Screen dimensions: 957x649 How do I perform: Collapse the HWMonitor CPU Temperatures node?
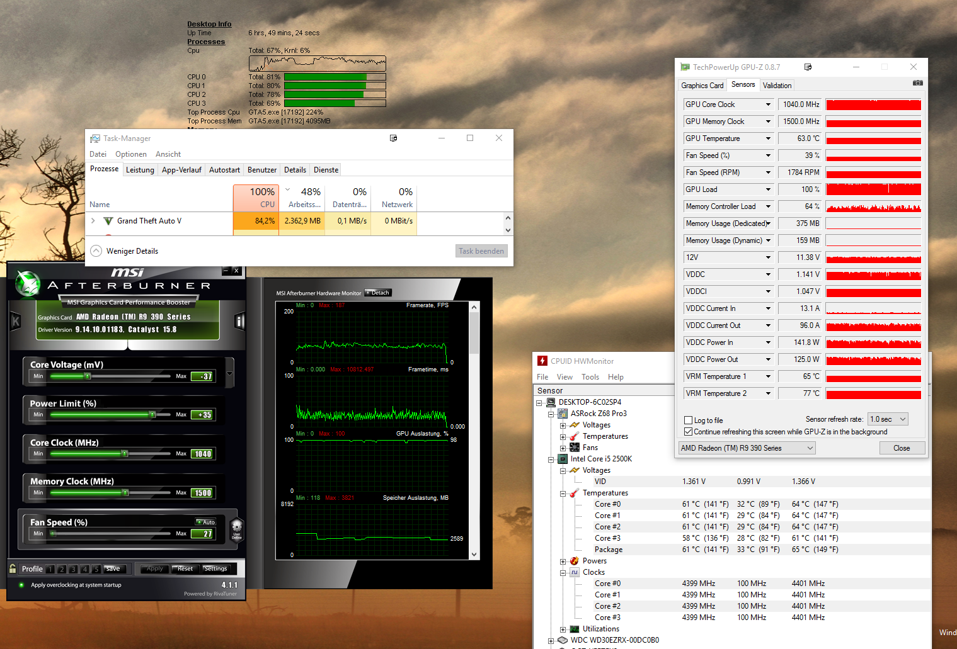563,493
